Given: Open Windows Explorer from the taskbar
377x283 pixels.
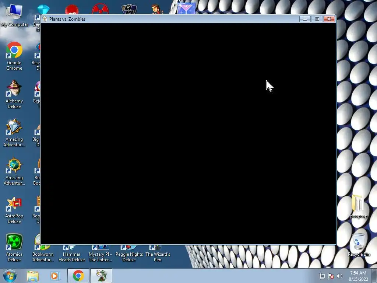Looking at the screenshot, I should (x=33, y=276).
